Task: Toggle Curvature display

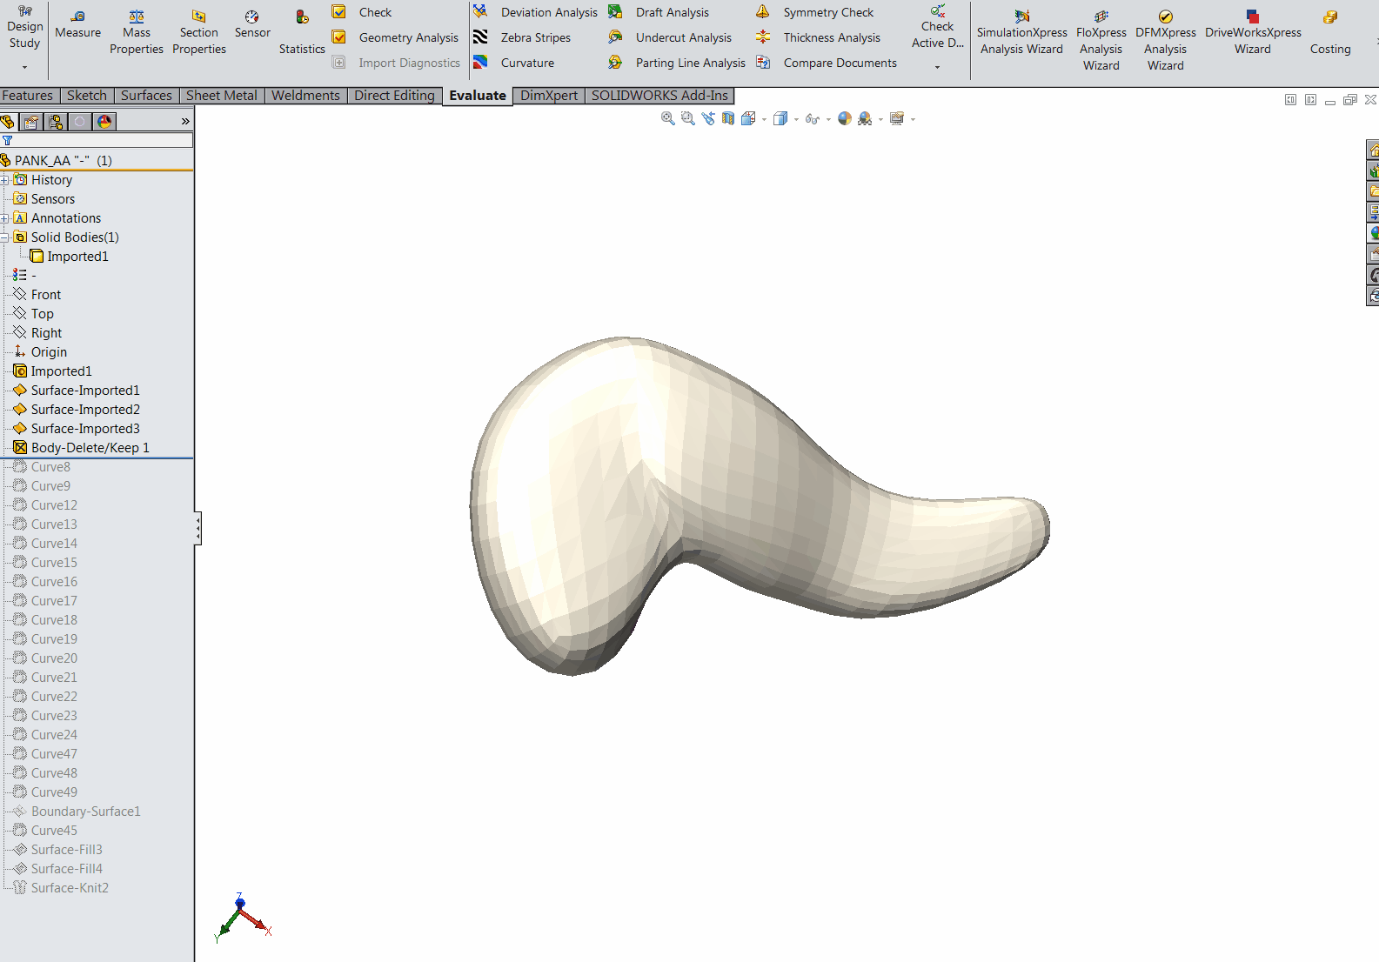Action: click(513, 63)
